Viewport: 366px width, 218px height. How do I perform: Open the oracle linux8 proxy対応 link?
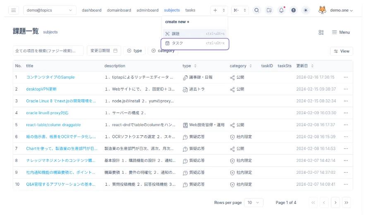coord(47,113)
